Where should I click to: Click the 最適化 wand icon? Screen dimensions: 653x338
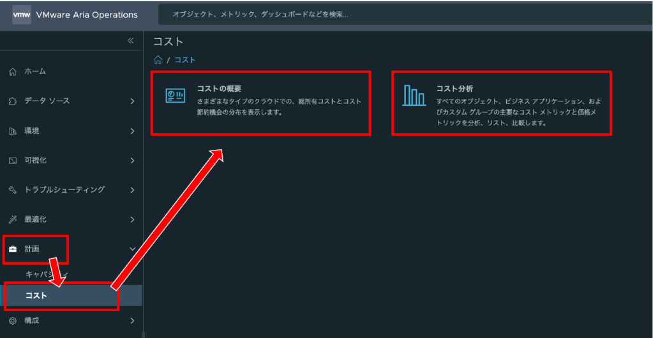(13, 219)
